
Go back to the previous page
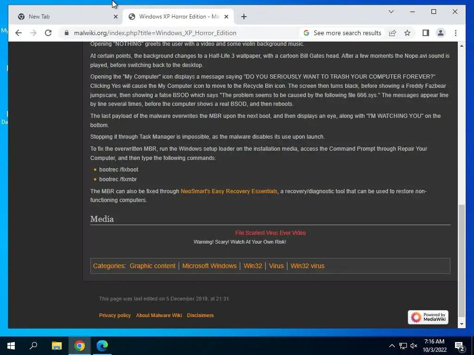[19, 33]
